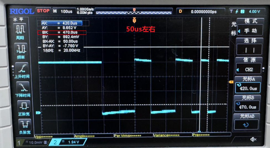The width and height of the screenshot is (270, 148).
Task: Click the highlighted AX 420.0us readout
Action: pos(62,23)
